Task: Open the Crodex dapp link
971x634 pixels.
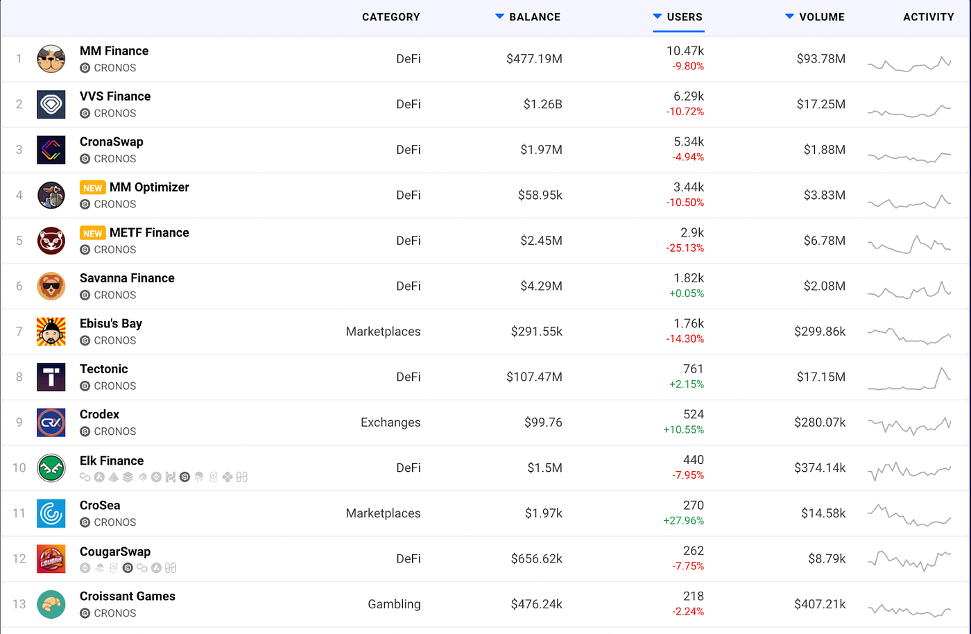Action: [x=100, y=414]
